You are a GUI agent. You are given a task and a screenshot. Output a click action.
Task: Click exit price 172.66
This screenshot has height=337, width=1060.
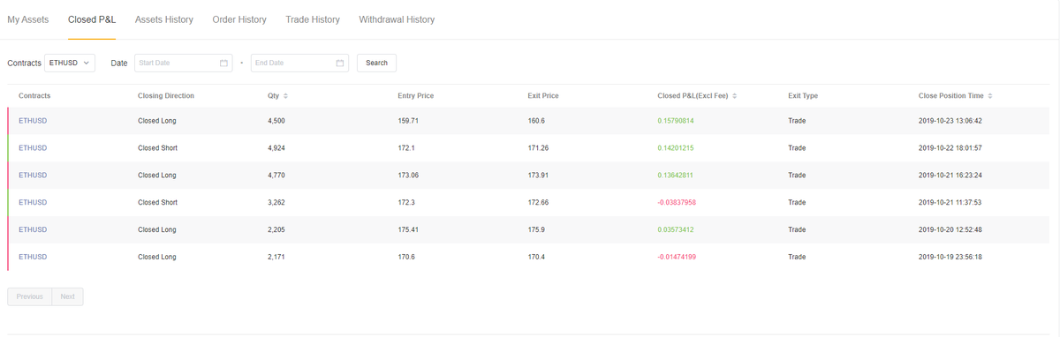pos(538,202)
